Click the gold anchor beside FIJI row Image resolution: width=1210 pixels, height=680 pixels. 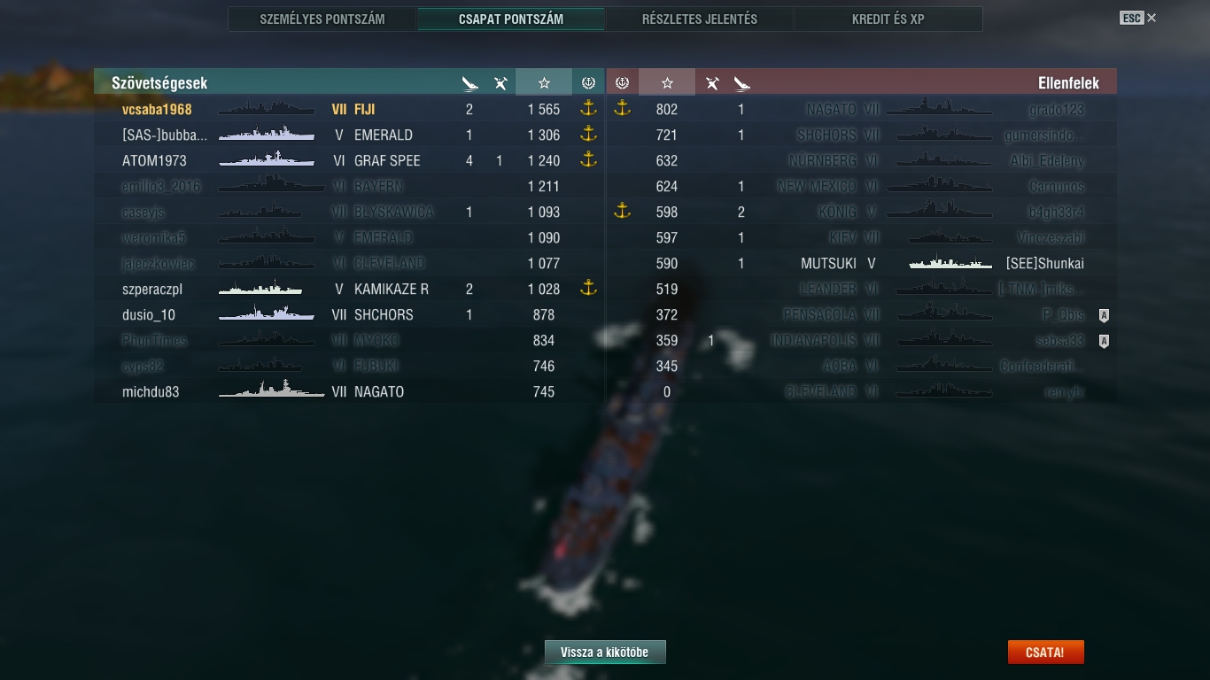(588, 109)
